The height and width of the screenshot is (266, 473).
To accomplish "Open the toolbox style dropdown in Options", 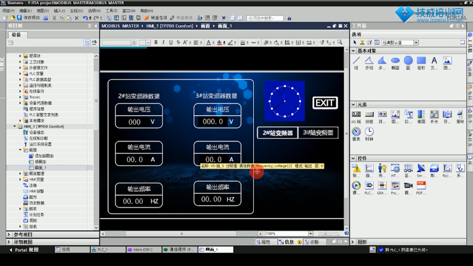I will pyautogui.click(x=416, y=42).
